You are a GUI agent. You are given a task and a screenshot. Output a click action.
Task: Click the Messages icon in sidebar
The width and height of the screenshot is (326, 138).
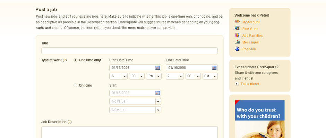237,42
